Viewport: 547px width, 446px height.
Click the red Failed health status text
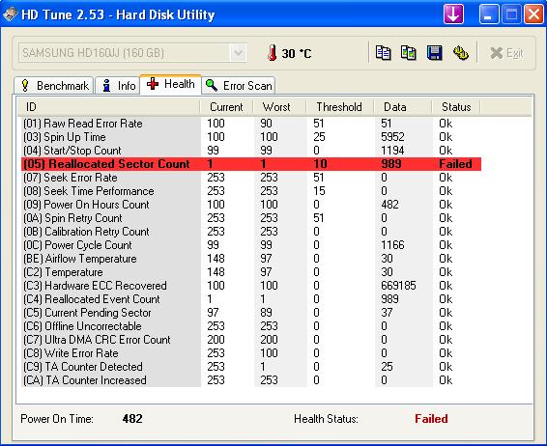[x=431, y=418]
